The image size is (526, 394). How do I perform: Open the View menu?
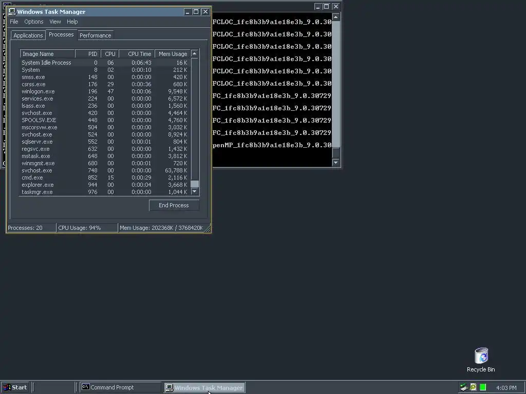55,22
